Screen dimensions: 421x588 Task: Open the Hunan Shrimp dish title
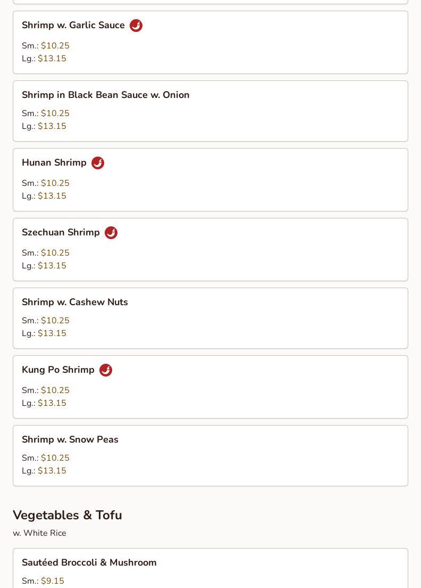coord(54,163)
